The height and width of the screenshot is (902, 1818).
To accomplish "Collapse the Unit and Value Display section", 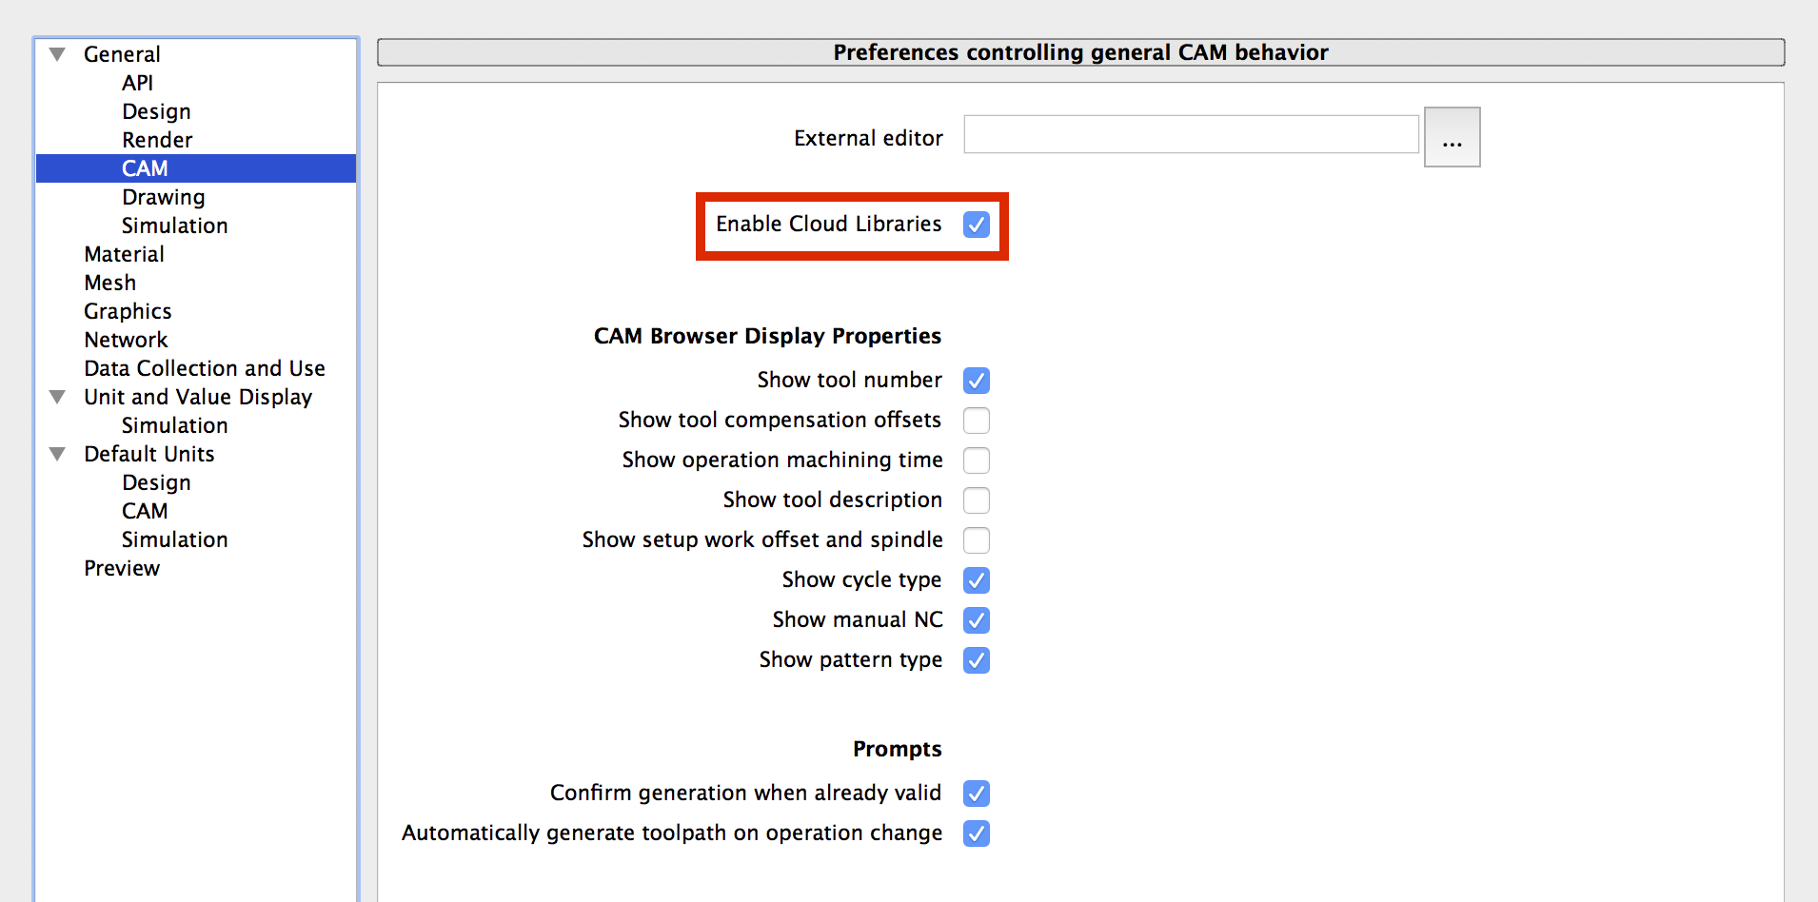I will click(x=58, y=397).
